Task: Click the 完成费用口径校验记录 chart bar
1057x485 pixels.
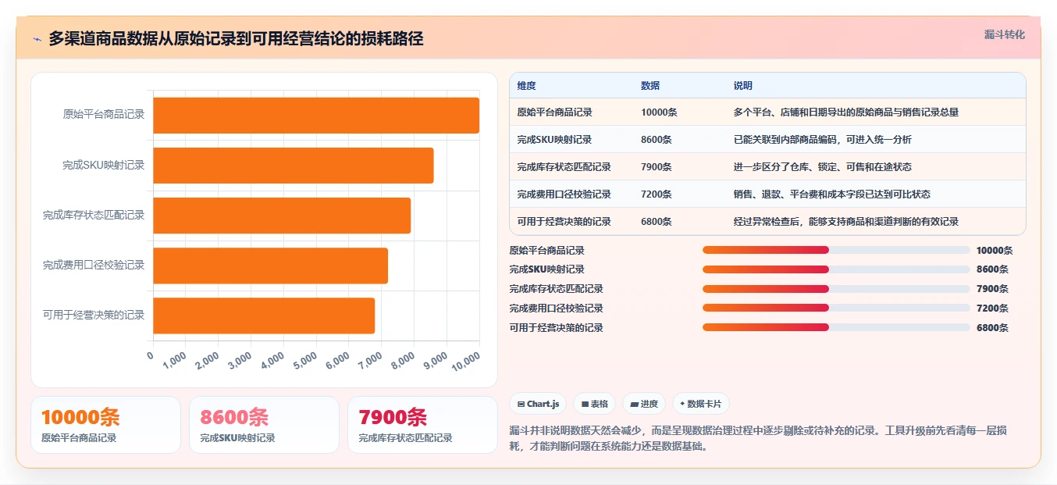Action: (x=271, y=266)
